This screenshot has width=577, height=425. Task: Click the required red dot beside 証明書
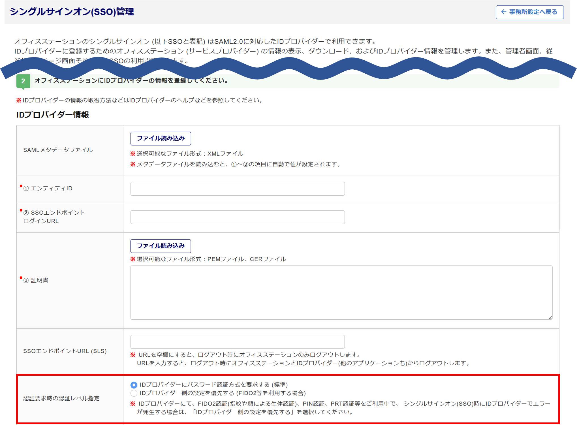(21, 278)
